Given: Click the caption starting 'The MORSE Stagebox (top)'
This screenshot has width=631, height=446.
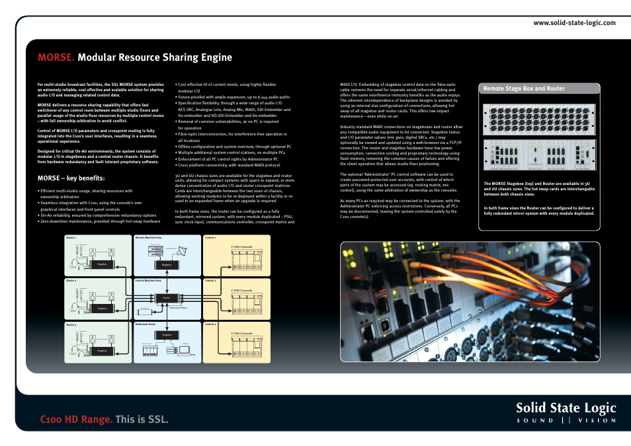Looking at the screenshot, I should click(x=539, y=188).
